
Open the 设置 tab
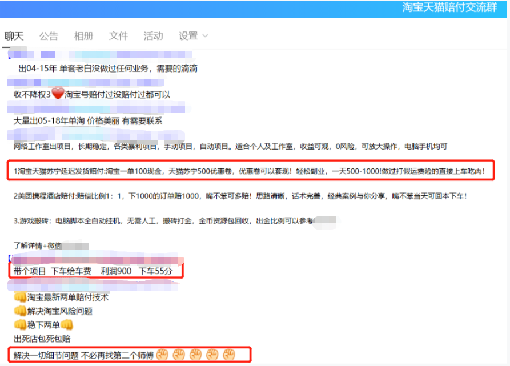click(188, 36)
